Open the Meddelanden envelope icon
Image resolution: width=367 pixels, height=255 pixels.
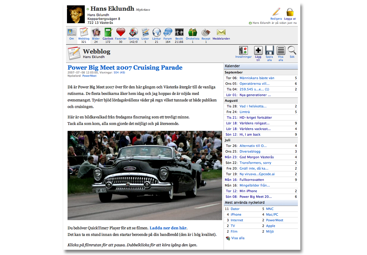221,32
